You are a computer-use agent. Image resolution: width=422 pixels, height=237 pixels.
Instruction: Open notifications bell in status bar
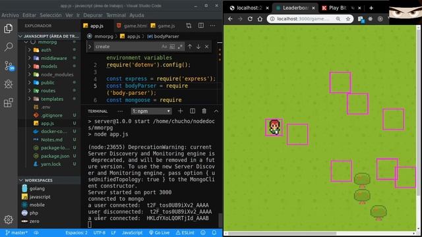214,232
